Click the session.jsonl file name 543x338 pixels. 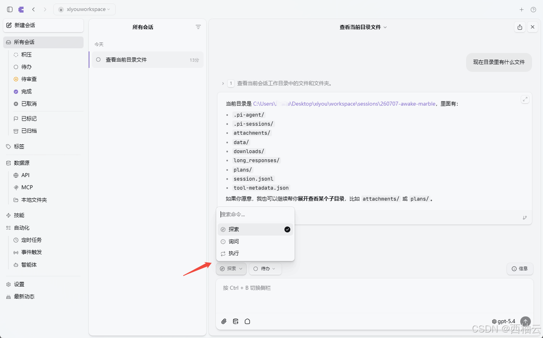[254, 179]
